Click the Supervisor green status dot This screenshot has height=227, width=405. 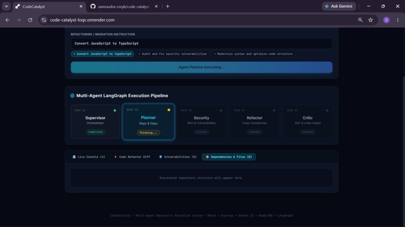(x=115, y=111)
